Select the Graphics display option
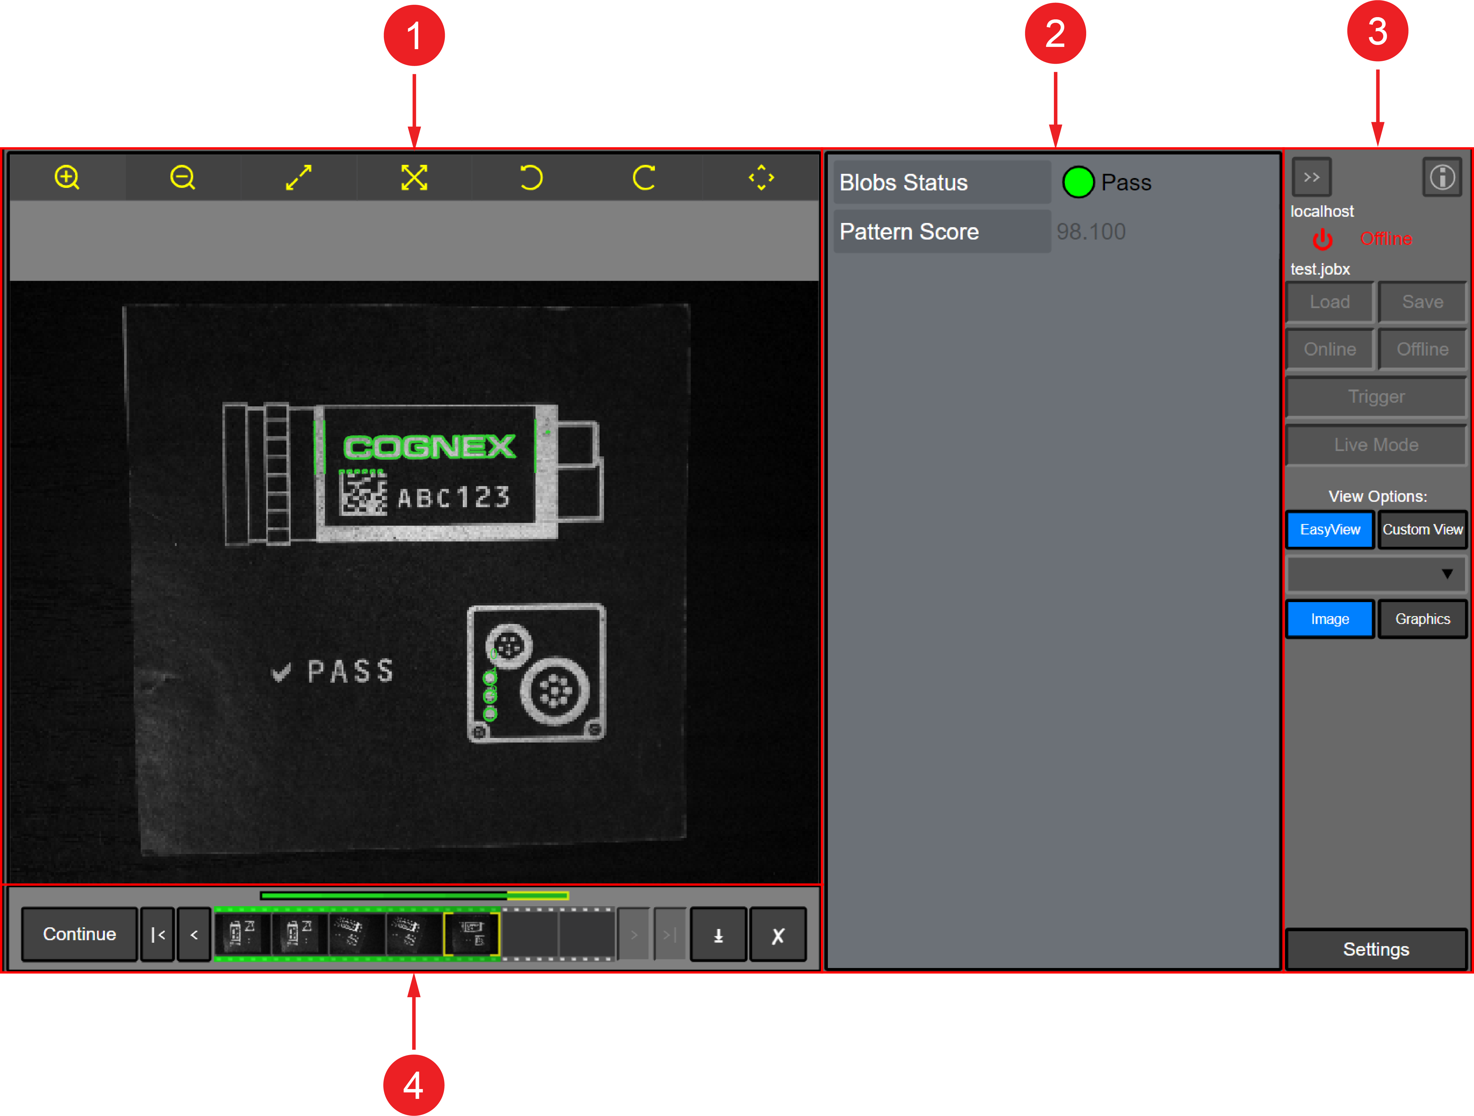1474x1116 pixels. 1422,619
